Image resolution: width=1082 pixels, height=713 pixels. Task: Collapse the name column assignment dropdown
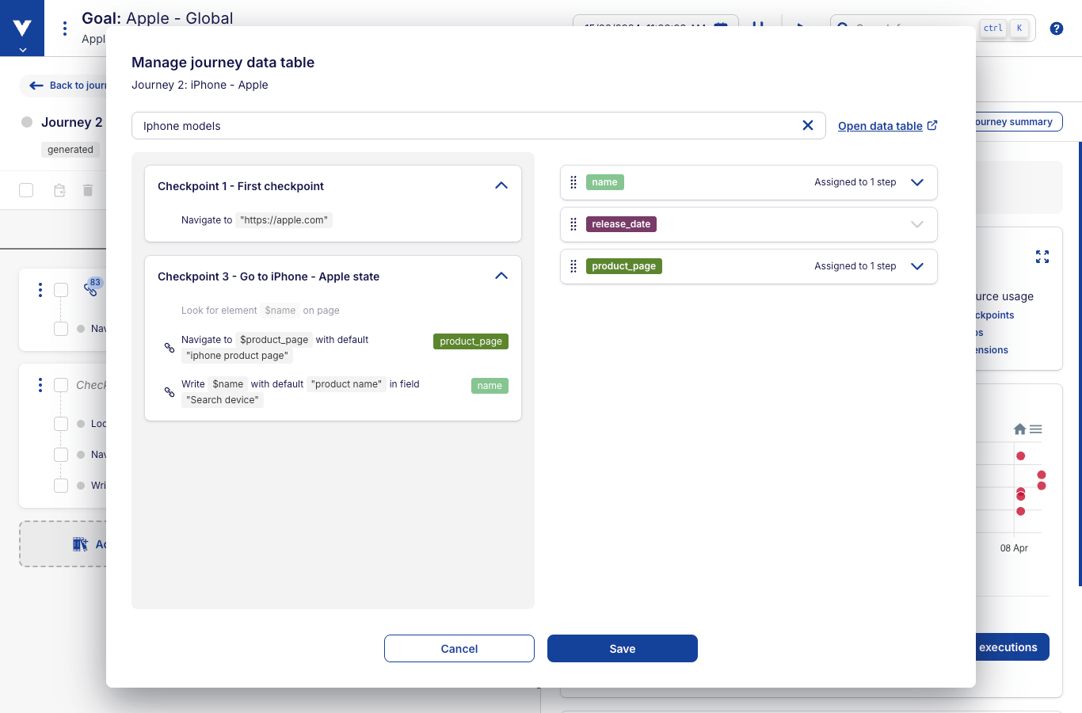coord(917,182)
